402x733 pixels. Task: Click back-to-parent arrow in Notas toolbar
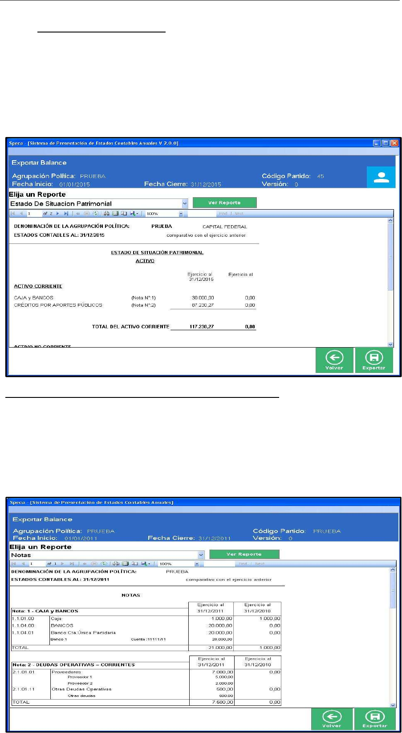click(84, 563)
